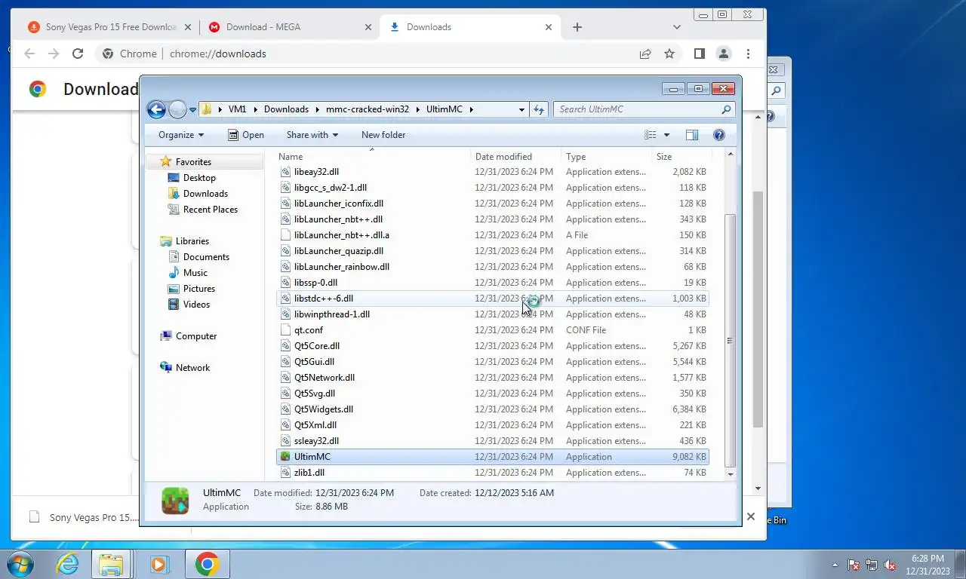The height and width of the screenshot is (579, 966).
Task: Select the libssp-0.dll file
Action: pyautogui.click(x=492, y=283)
